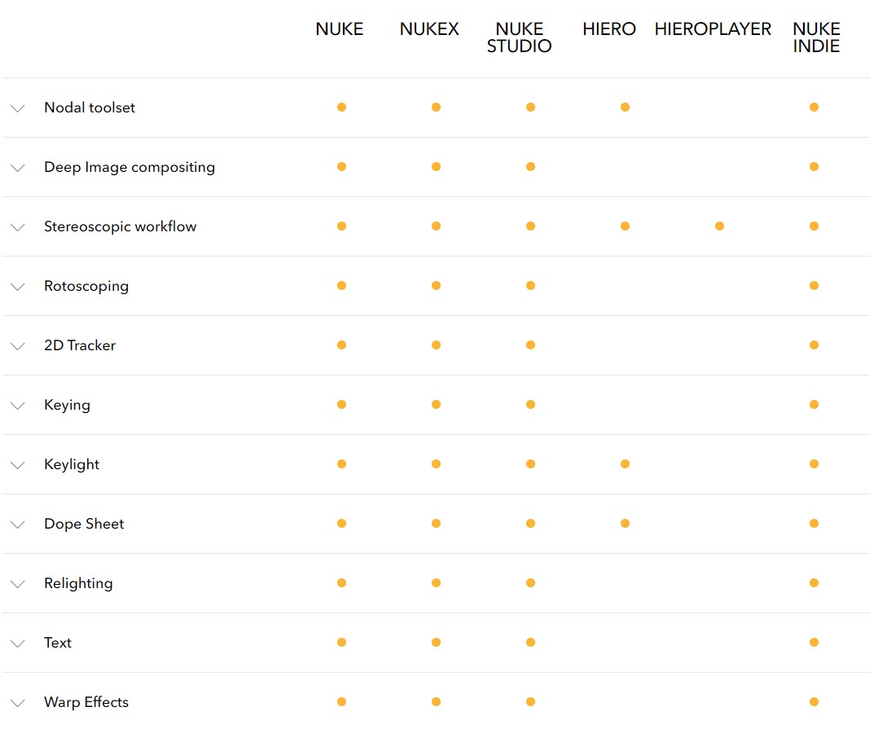Expand the Nodal toolset row chevron
874x729 pixels.
18,108
